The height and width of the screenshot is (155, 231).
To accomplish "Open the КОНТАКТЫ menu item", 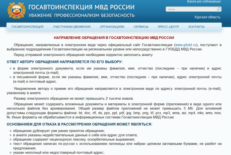I will tap(196, 27).
